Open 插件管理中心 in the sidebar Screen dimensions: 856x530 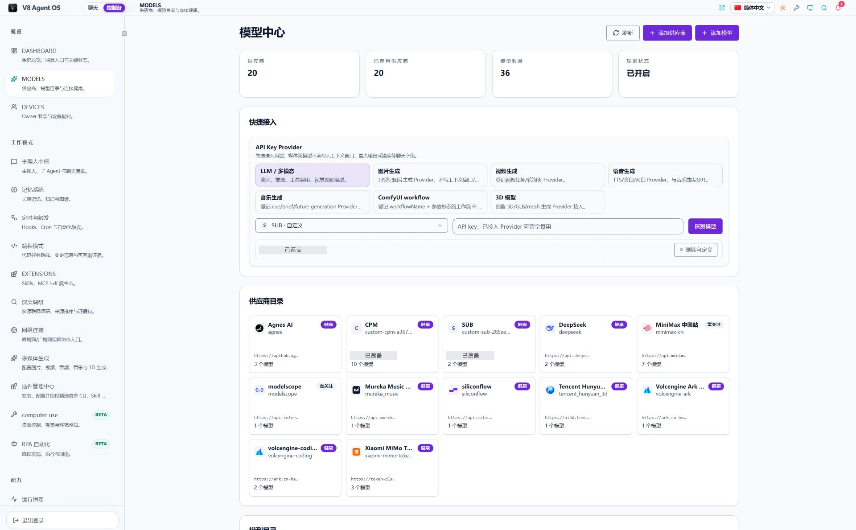pos(60,391)
